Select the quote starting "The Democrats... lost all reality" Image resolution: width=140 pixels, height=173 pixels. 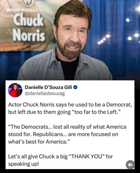tap(67, 134)
